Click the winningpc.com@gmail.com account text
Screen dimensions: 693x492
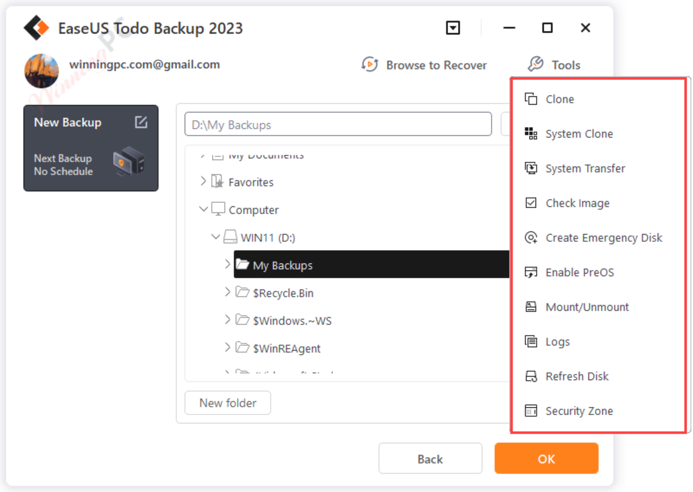click(144, 64)
